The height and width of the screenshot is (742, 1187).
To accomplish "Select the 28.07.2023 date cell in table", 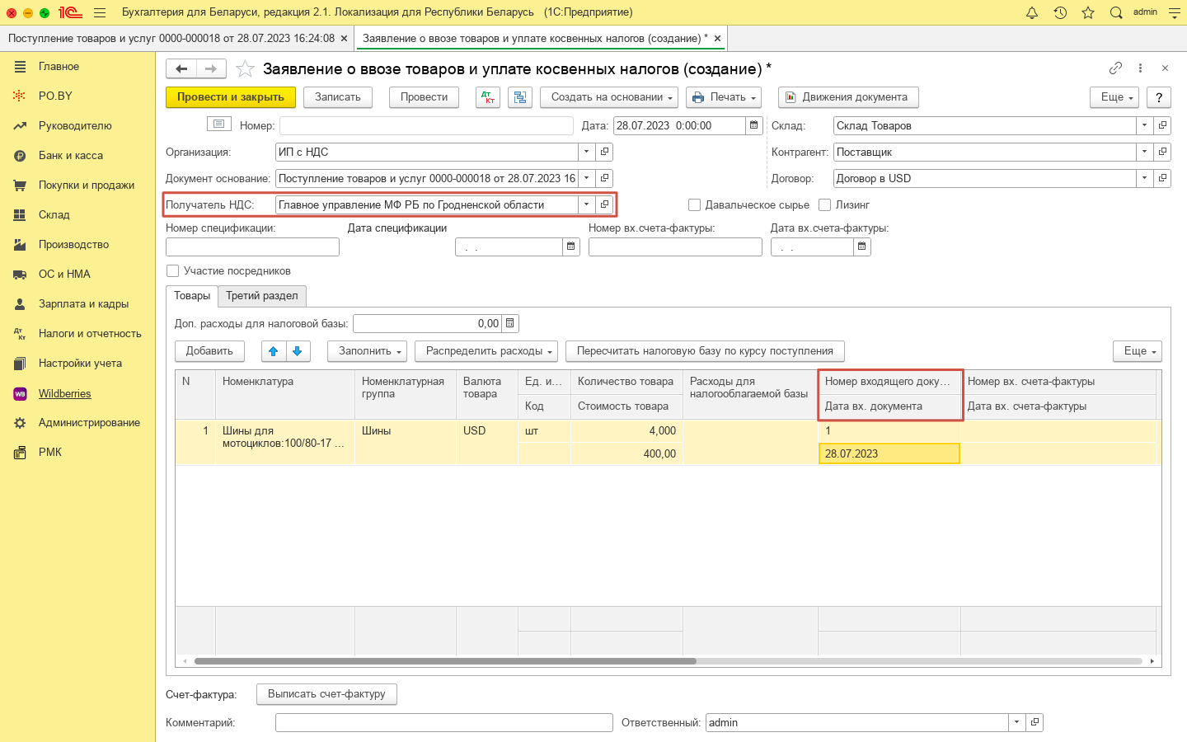I will coord(889,453).
